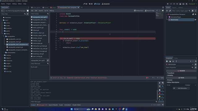The height and width of the screenshot is (111, 198).
Task: Close the equippable_item_template scene tab
Action: pos(78,7)
